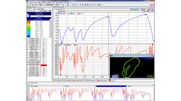Viewport: 181px width, 101px height.
Task: Toggle the PPS channel
Action: click(x=34, y=59)
